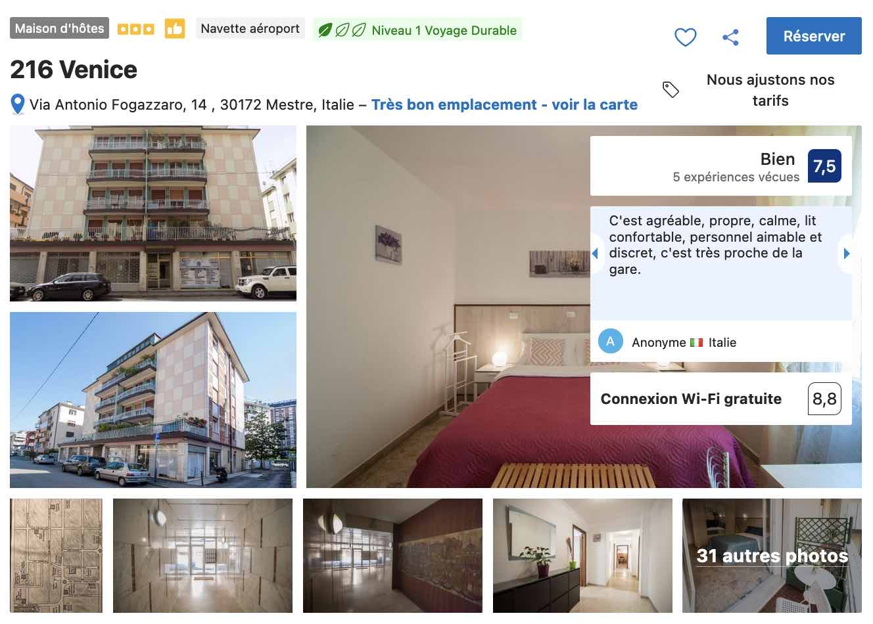Show next review with right arrow
The width and height of the screenshot is (873, 624).
coord(847,253)
